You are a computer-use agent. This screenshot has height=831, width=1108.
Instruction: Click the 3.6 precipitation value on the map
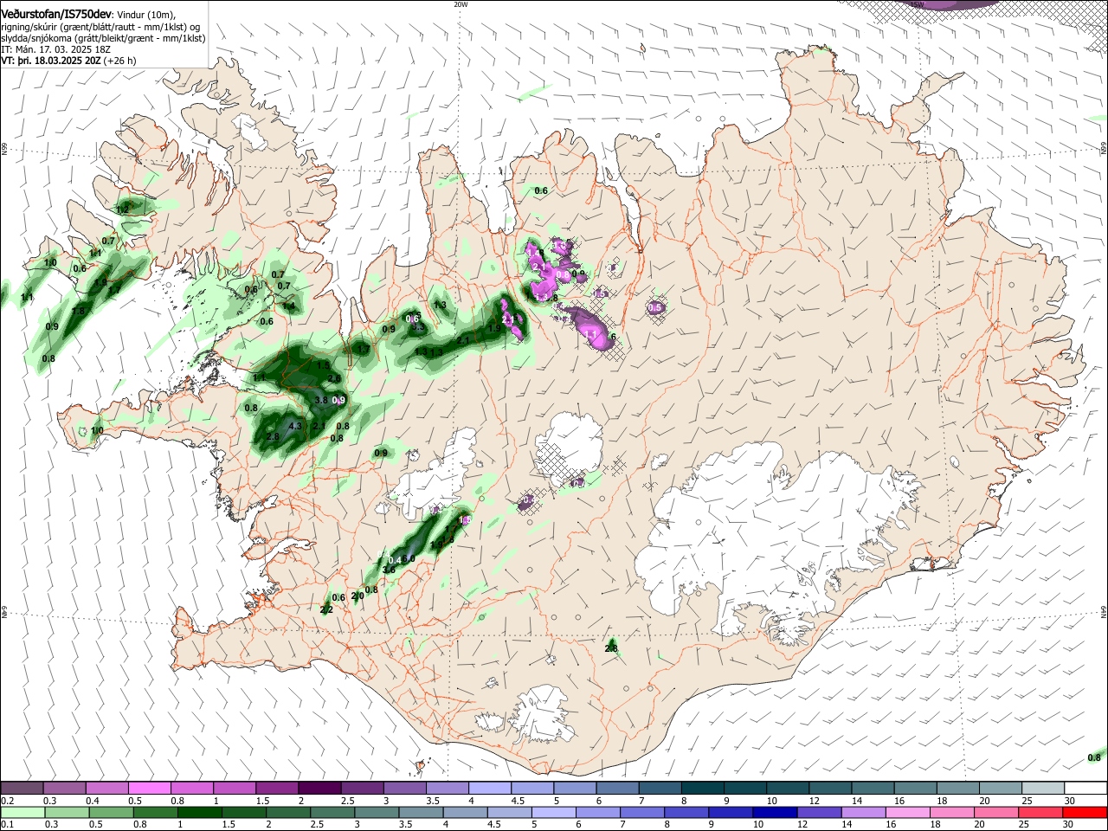click(389, 570)
